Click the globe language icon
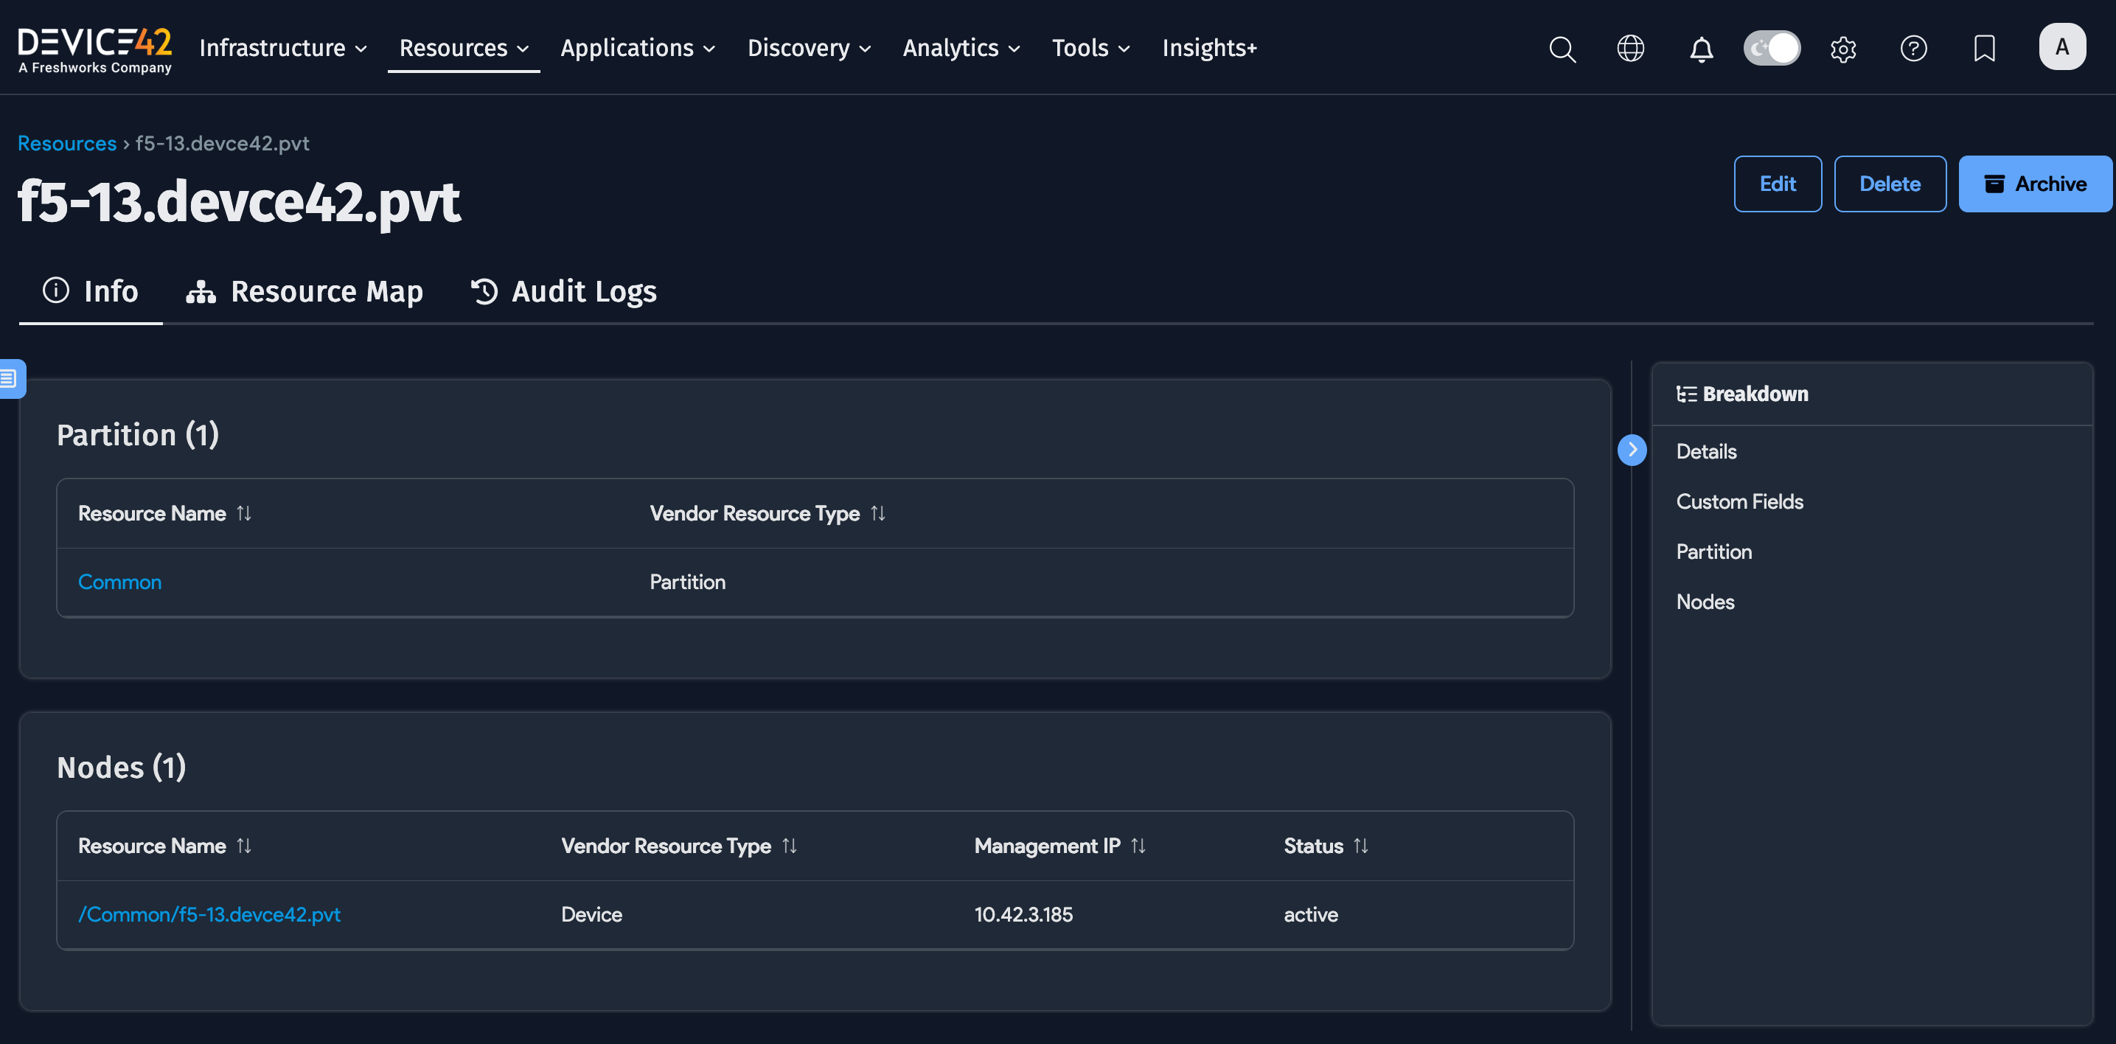Image resolution: width=2116 pixels, height=1044 pixels. 1631,49
